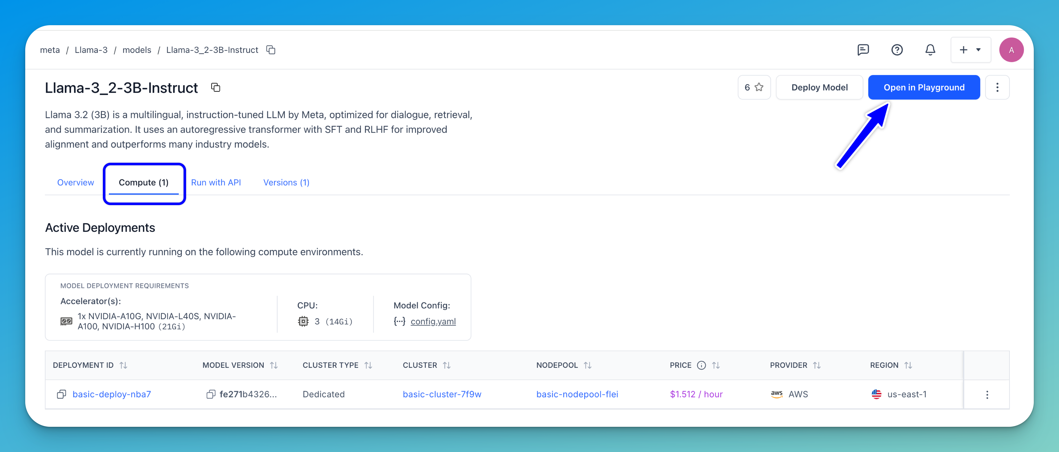1059x452 pixels.
Task: Click the Deploy Model button
Action: click(819, 87)
